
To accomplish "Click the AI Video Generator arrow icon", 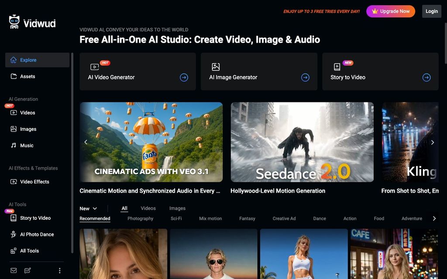I will click(184, 78).
